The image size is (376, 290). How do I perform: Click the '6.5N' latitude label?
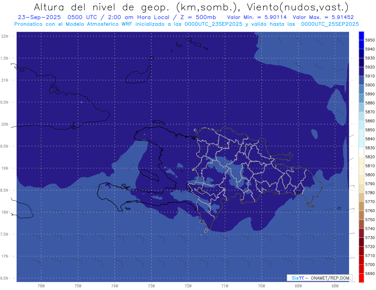click(x=4, y=278)
